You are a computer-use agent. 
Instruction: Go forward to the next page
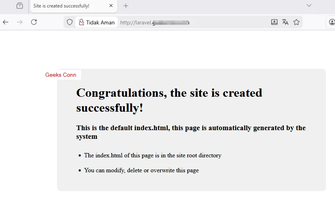point(20,22)
